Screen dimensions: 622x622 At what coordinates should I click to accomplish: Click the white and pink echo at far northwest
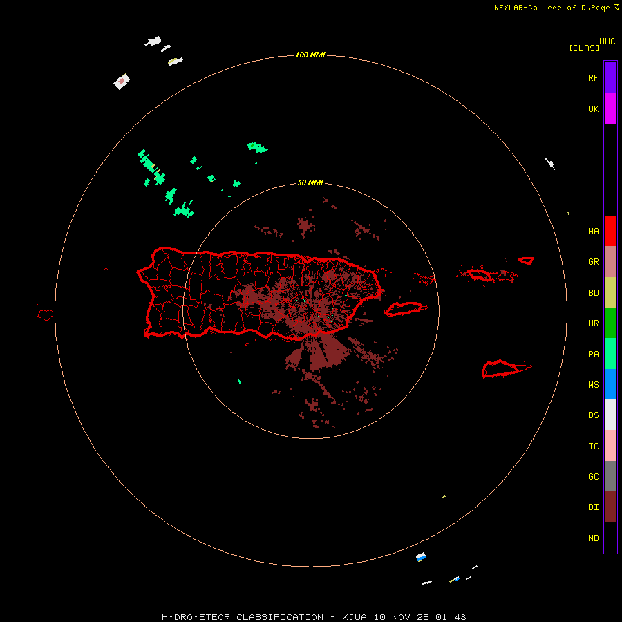[122, 82]
